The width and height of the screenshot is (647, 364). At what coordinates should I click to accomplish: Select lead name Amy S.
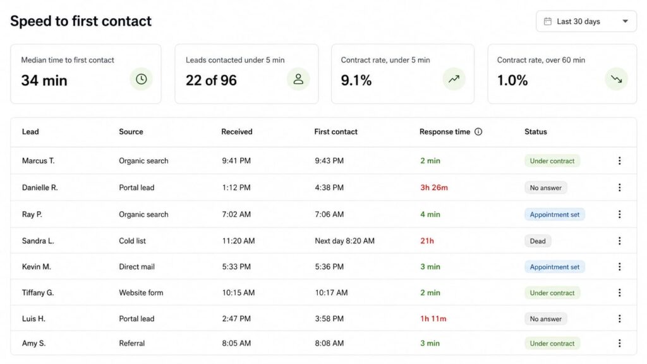[x=34, y=343]
